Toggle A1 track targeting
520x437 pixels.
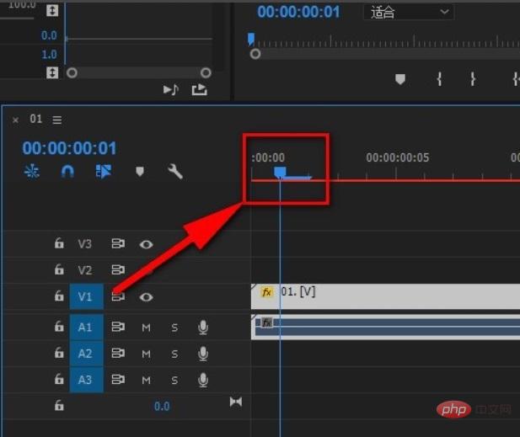click(86, 328)
